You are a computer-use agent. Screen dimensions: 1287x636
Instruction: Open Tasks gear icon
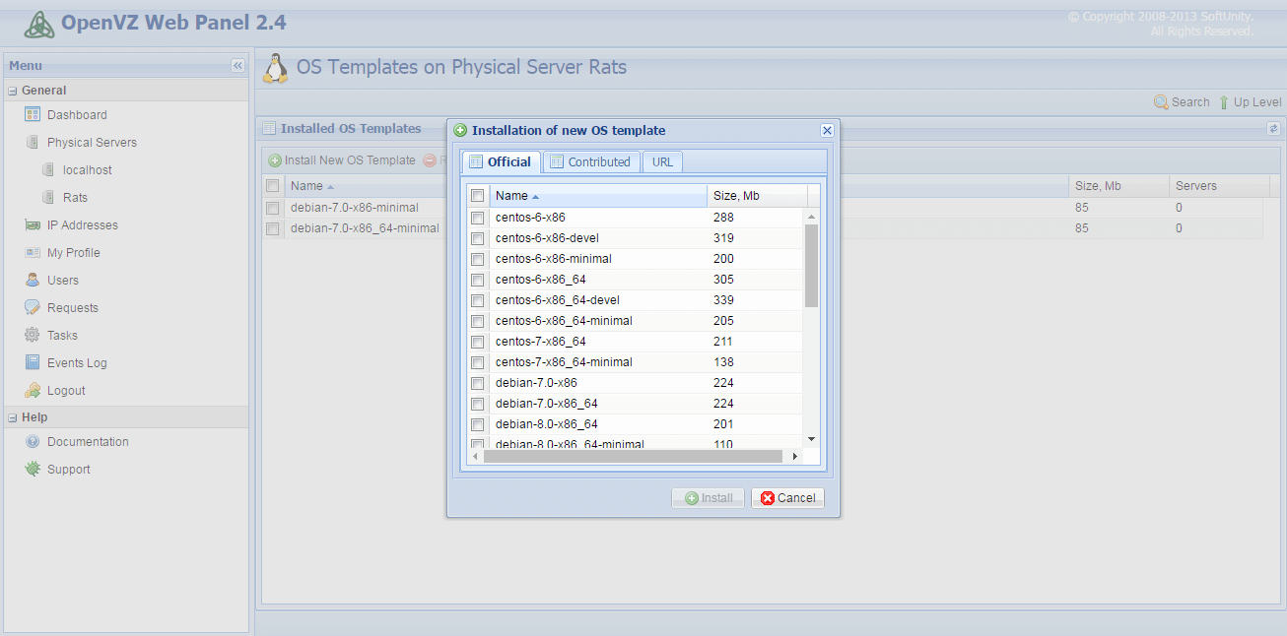tap(32, 336)
